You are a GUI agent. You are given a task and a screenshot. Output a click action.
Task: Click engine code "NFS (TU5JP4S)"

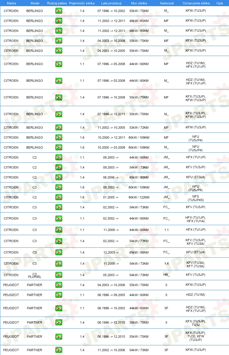coord(196,198)
